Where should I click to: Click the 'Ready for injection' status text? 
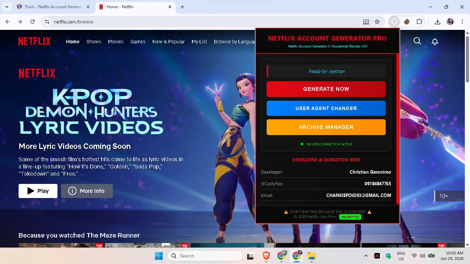click(327, 71)
